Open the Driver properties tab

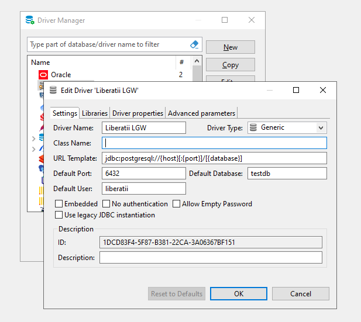(137, 113)
